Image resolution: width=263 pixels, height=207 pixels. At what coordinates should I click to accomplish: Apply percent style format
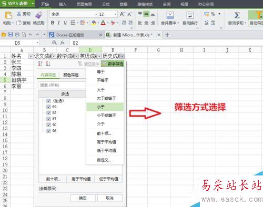pos(213,14)
